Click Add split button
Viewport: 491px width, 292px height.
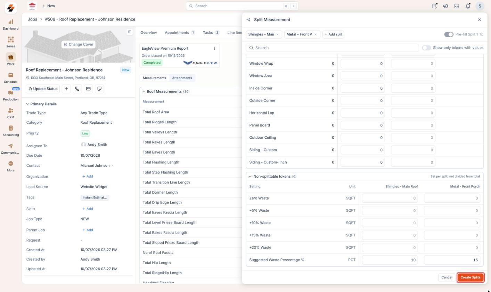click(x=333, y=34)
